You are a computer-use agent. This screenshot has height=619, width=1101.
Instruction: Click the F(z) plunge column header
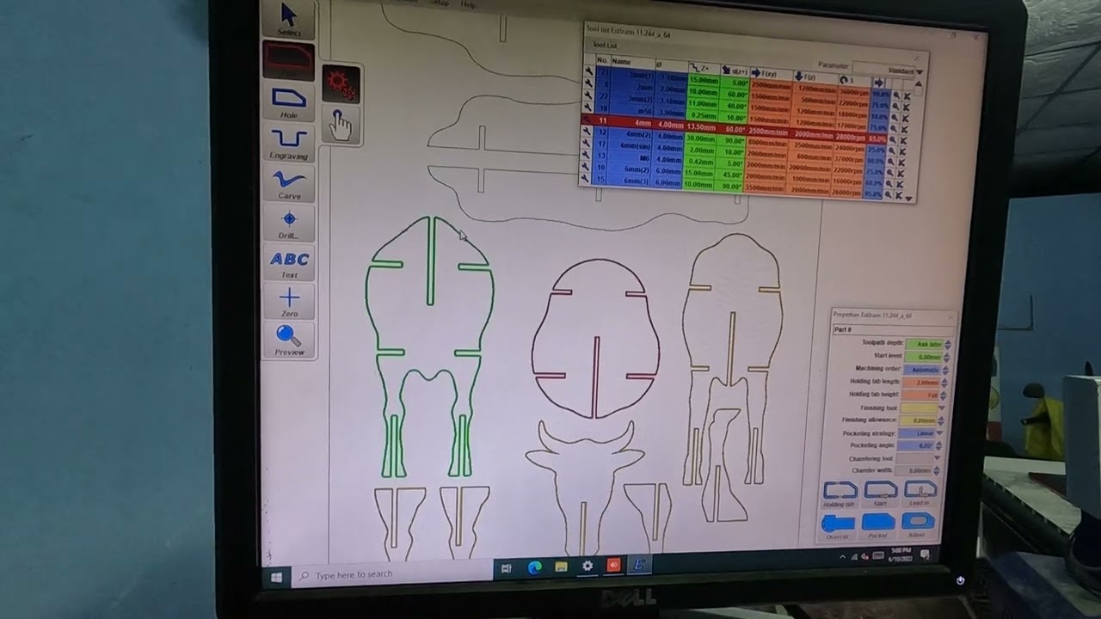point(813,77)
